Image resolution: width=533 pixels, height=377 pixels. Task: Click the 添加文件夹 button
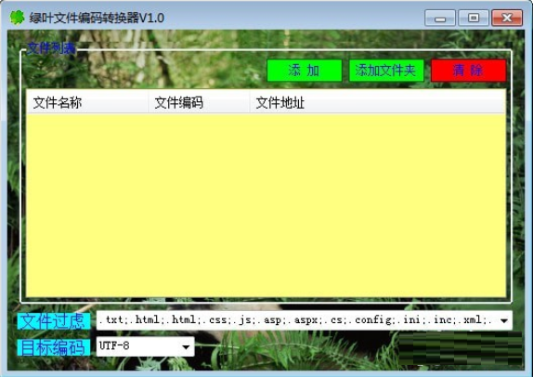click(x=386, y=71)
